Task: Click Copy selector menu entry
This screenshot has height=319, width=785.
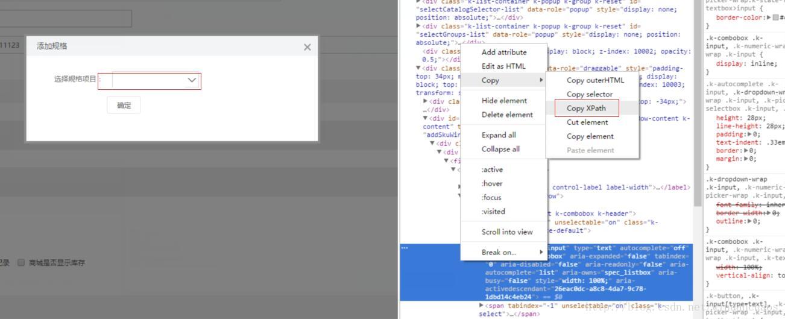Action: [589, 95]
